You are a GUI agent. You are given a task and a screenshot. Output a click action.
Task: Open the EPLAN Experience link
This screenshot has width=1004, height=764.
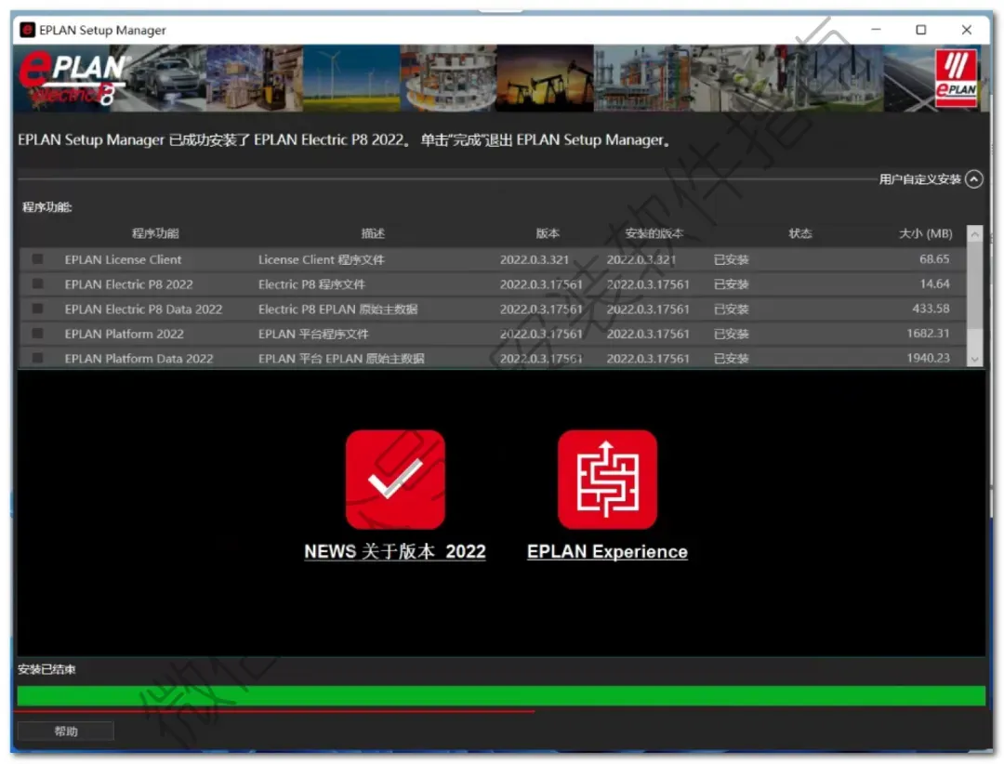[607, 551]
